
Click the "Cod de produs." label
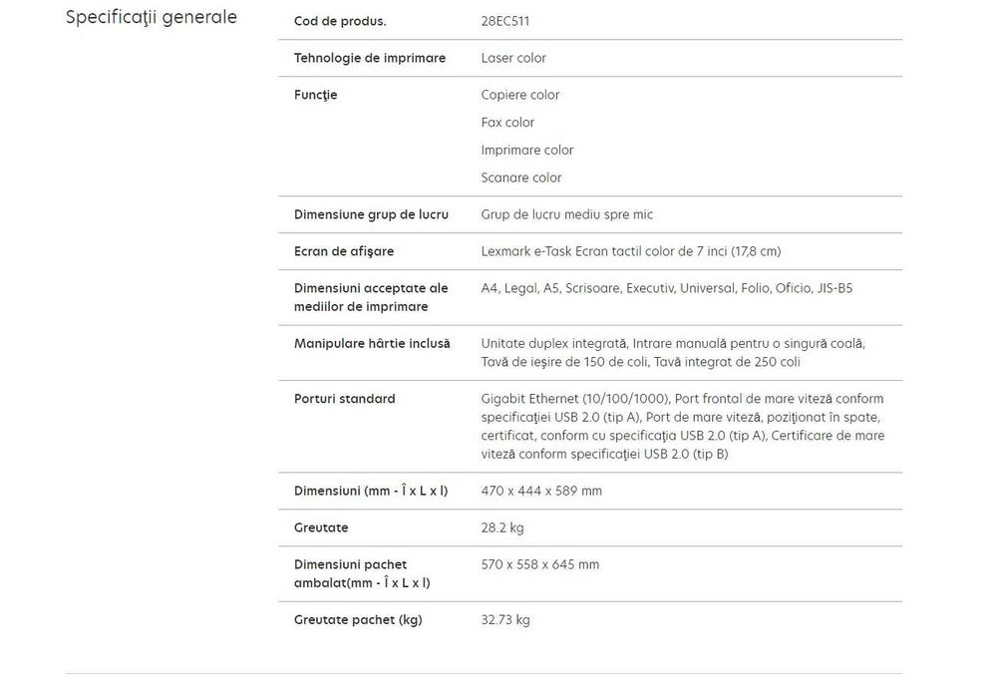[x=340, y=21]
